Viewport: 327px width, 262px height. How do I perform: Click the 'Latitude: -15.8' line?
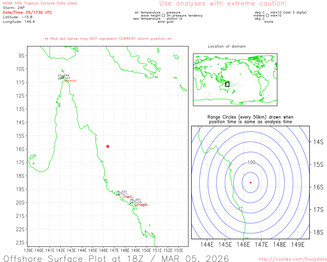pyautogui.click(x=18, y=17)
